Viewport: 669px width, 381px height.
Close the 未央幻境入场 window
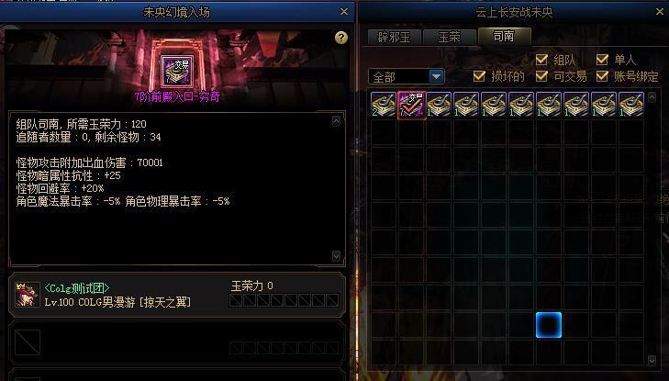pos(344,12)
